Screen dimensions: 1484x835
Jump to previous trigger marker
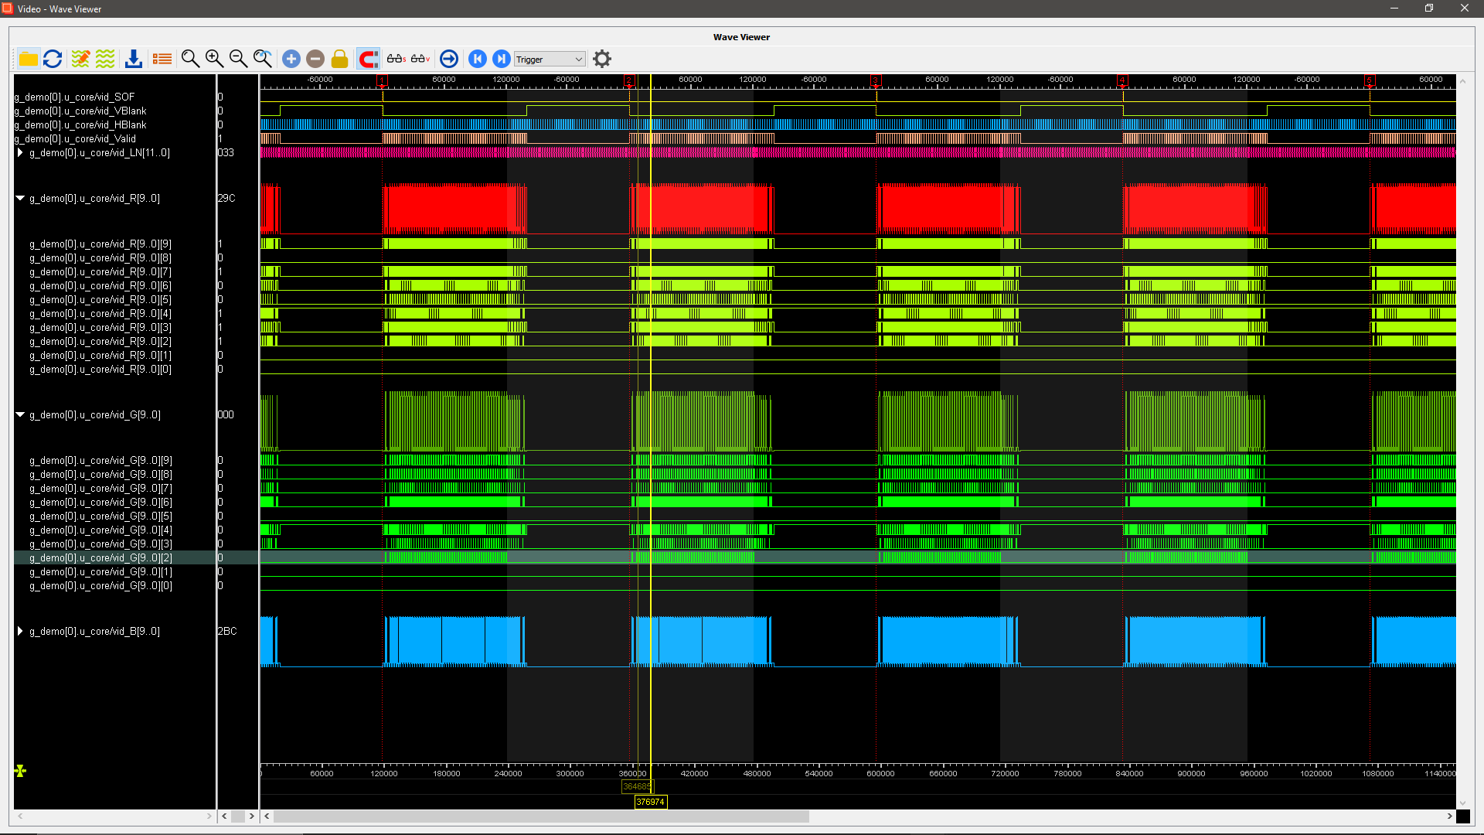(478, 59)
